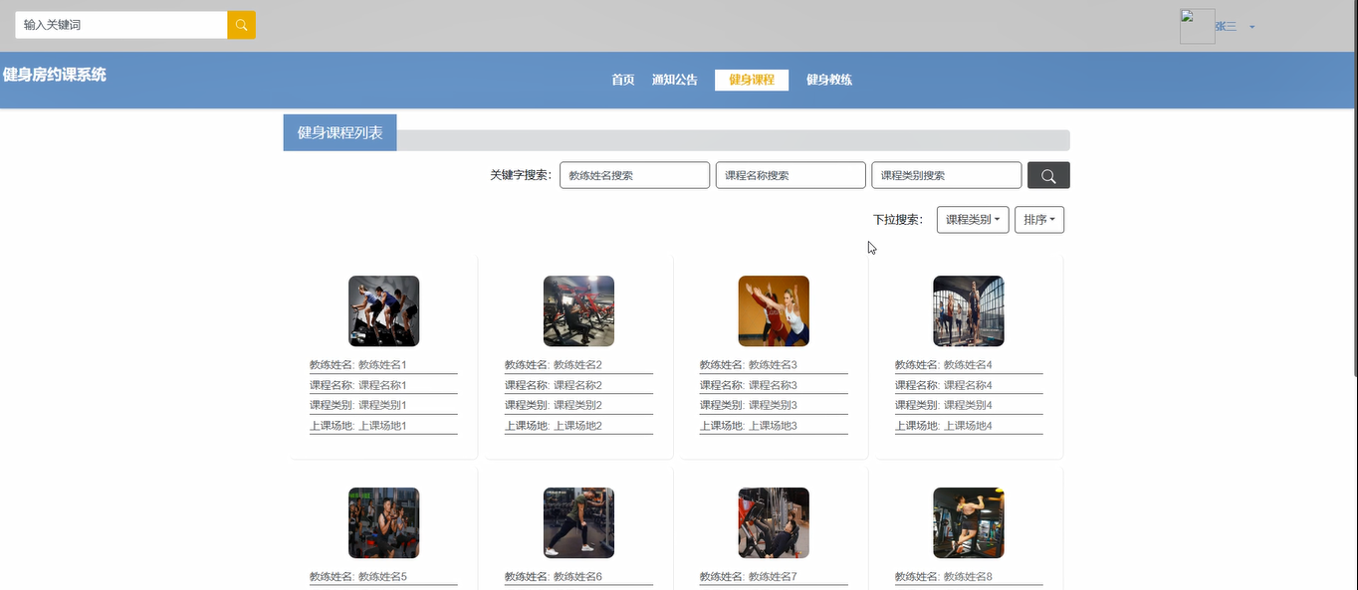
Task: Click text 教练姓名1
Action: [x=382, y=365]
